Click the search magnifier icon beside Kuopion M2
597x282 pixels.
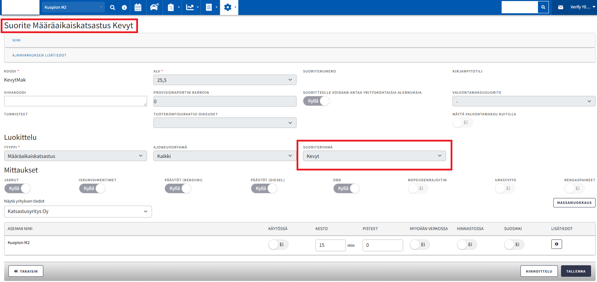pos(112,7)
